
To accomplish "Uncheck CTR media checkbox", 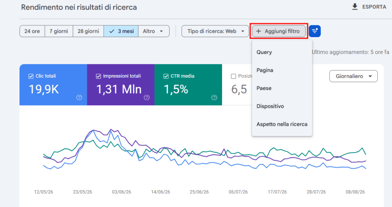I will (166, 76).
